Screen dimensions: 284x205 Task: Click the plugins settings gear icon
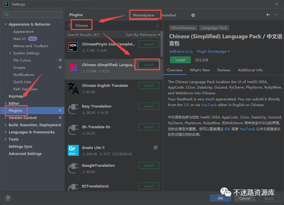coord(193,15)
